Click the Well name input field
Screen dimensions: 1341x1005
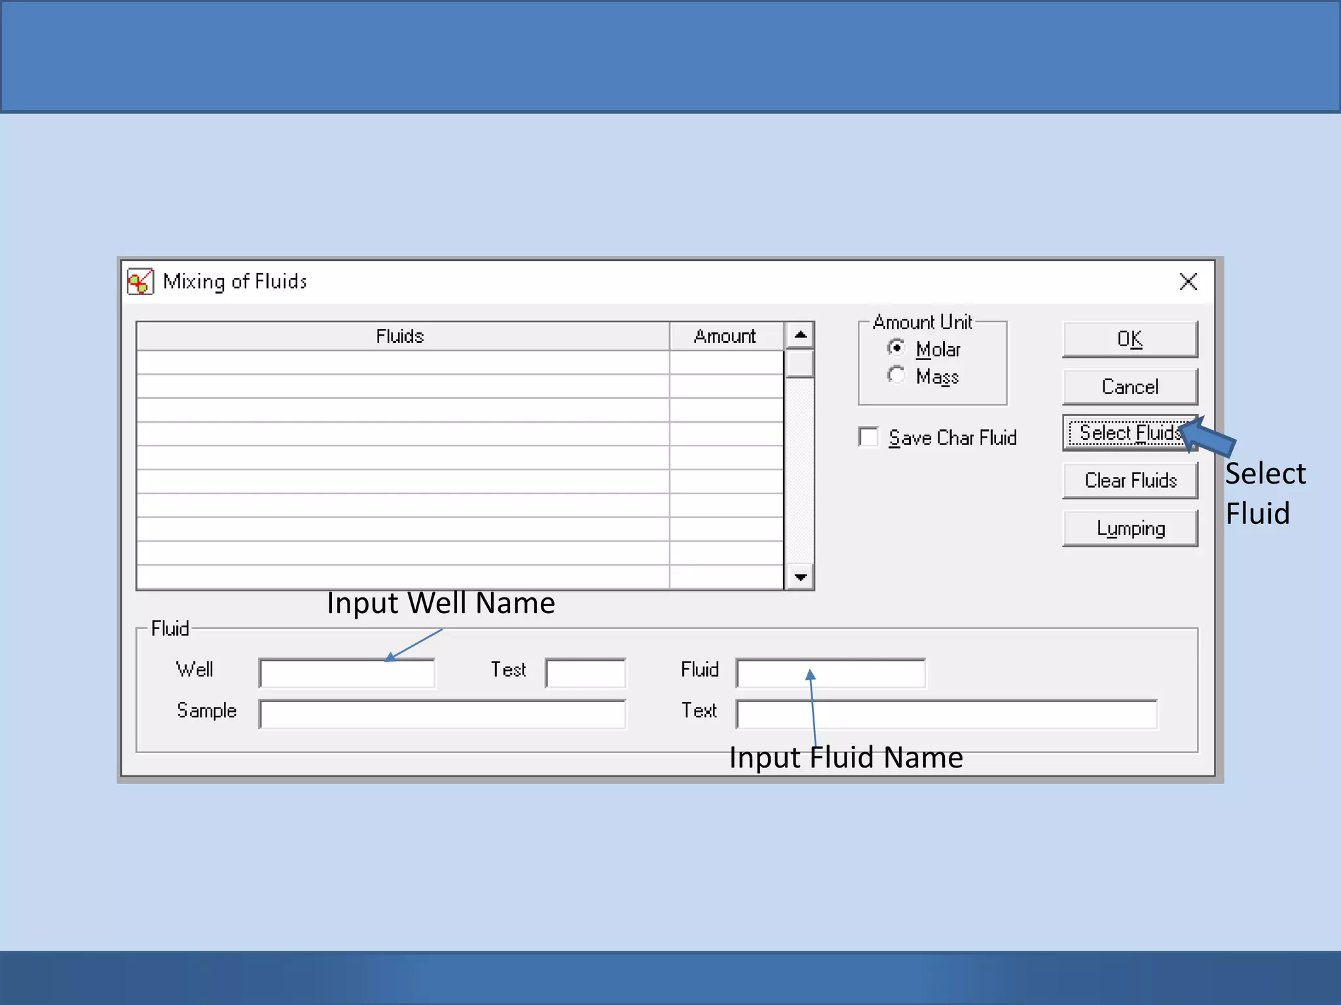(346, 673)
